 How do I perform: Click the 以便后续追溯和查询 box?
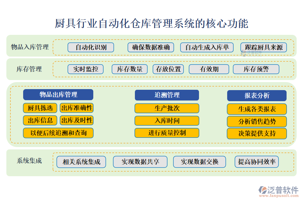click(x=58, y=133)
